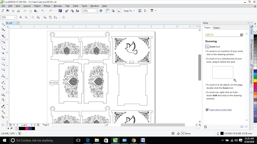Viewport: 257px width, 144px height.
Task: Open Learn more in the Help link
Action: (220, 110)
